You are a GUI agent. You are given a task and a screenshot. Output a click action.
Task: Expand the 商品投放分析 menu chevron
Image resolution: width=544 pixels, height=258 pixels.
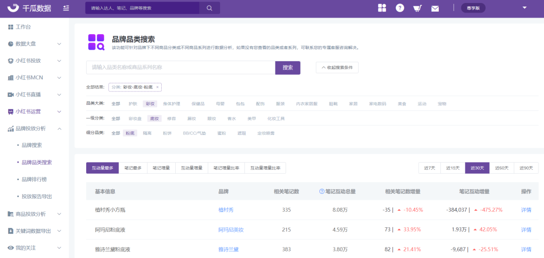click(59, 214)
